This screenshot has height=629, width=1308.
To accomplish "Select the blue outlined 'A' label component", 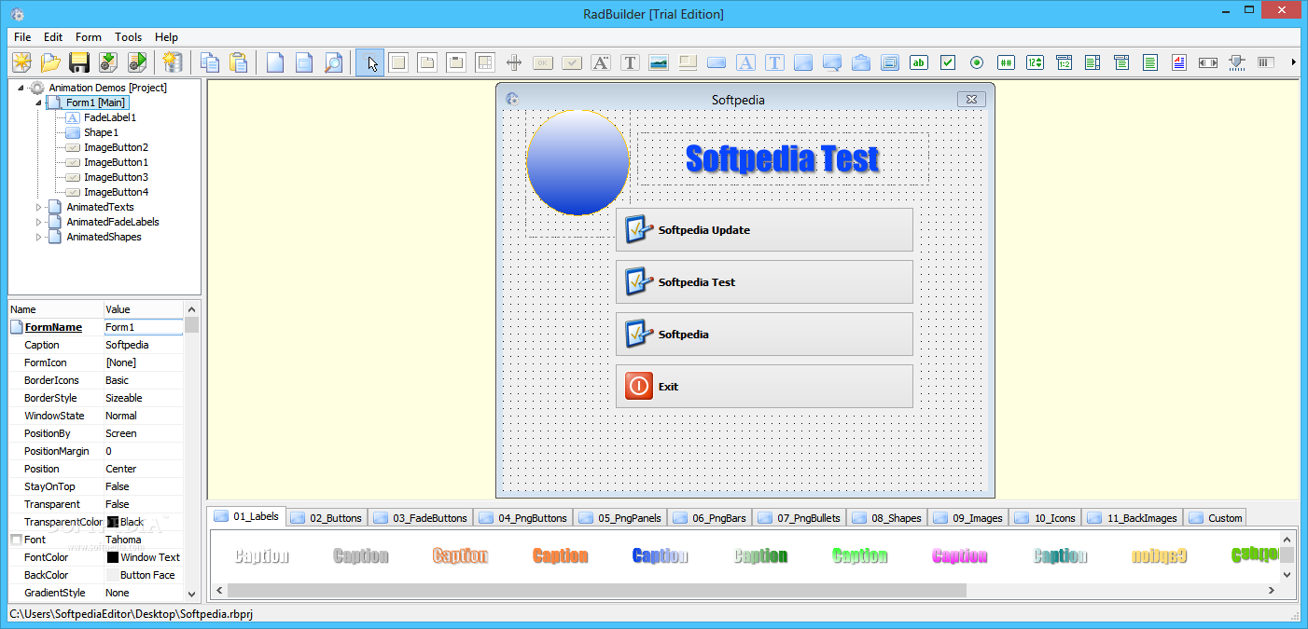I will click(x=745, y=62).
